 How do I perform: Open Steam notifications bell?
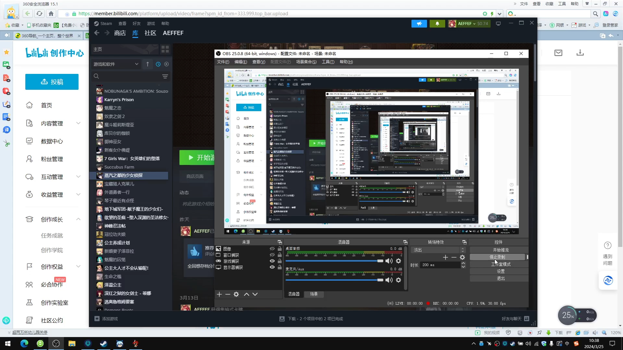pyautogui.click(x=437, y=24)
